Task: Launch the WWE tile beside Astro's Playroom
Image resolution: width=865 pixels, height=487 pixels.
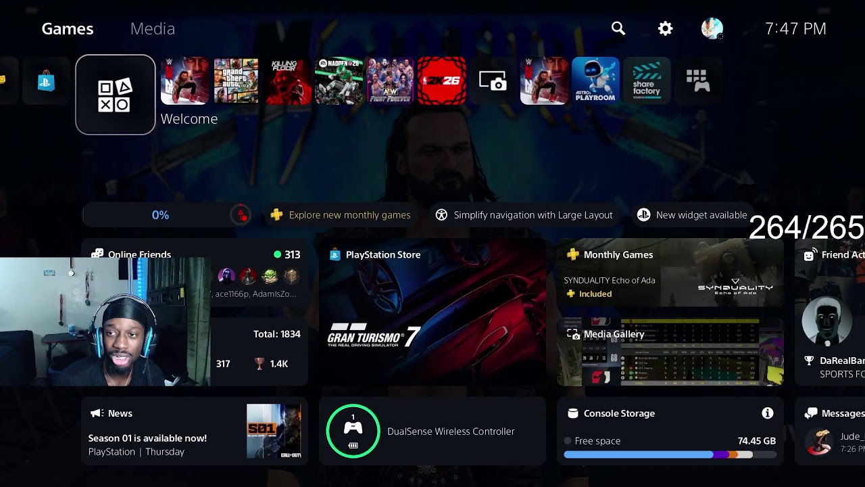Action: [x=544, y=81]
